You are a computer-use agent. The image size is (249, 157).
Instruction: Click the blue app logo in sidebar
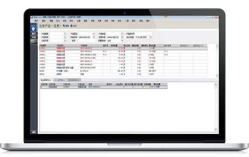point(33,28)
